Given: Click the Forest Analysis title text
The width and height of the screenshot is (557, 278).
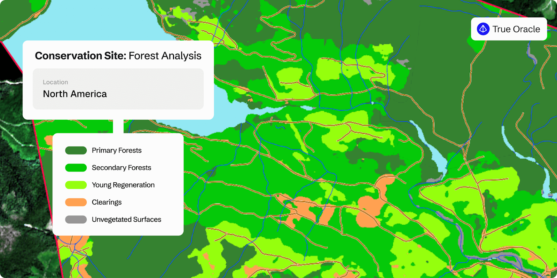Looking at the screenshot, I should 165,56.
